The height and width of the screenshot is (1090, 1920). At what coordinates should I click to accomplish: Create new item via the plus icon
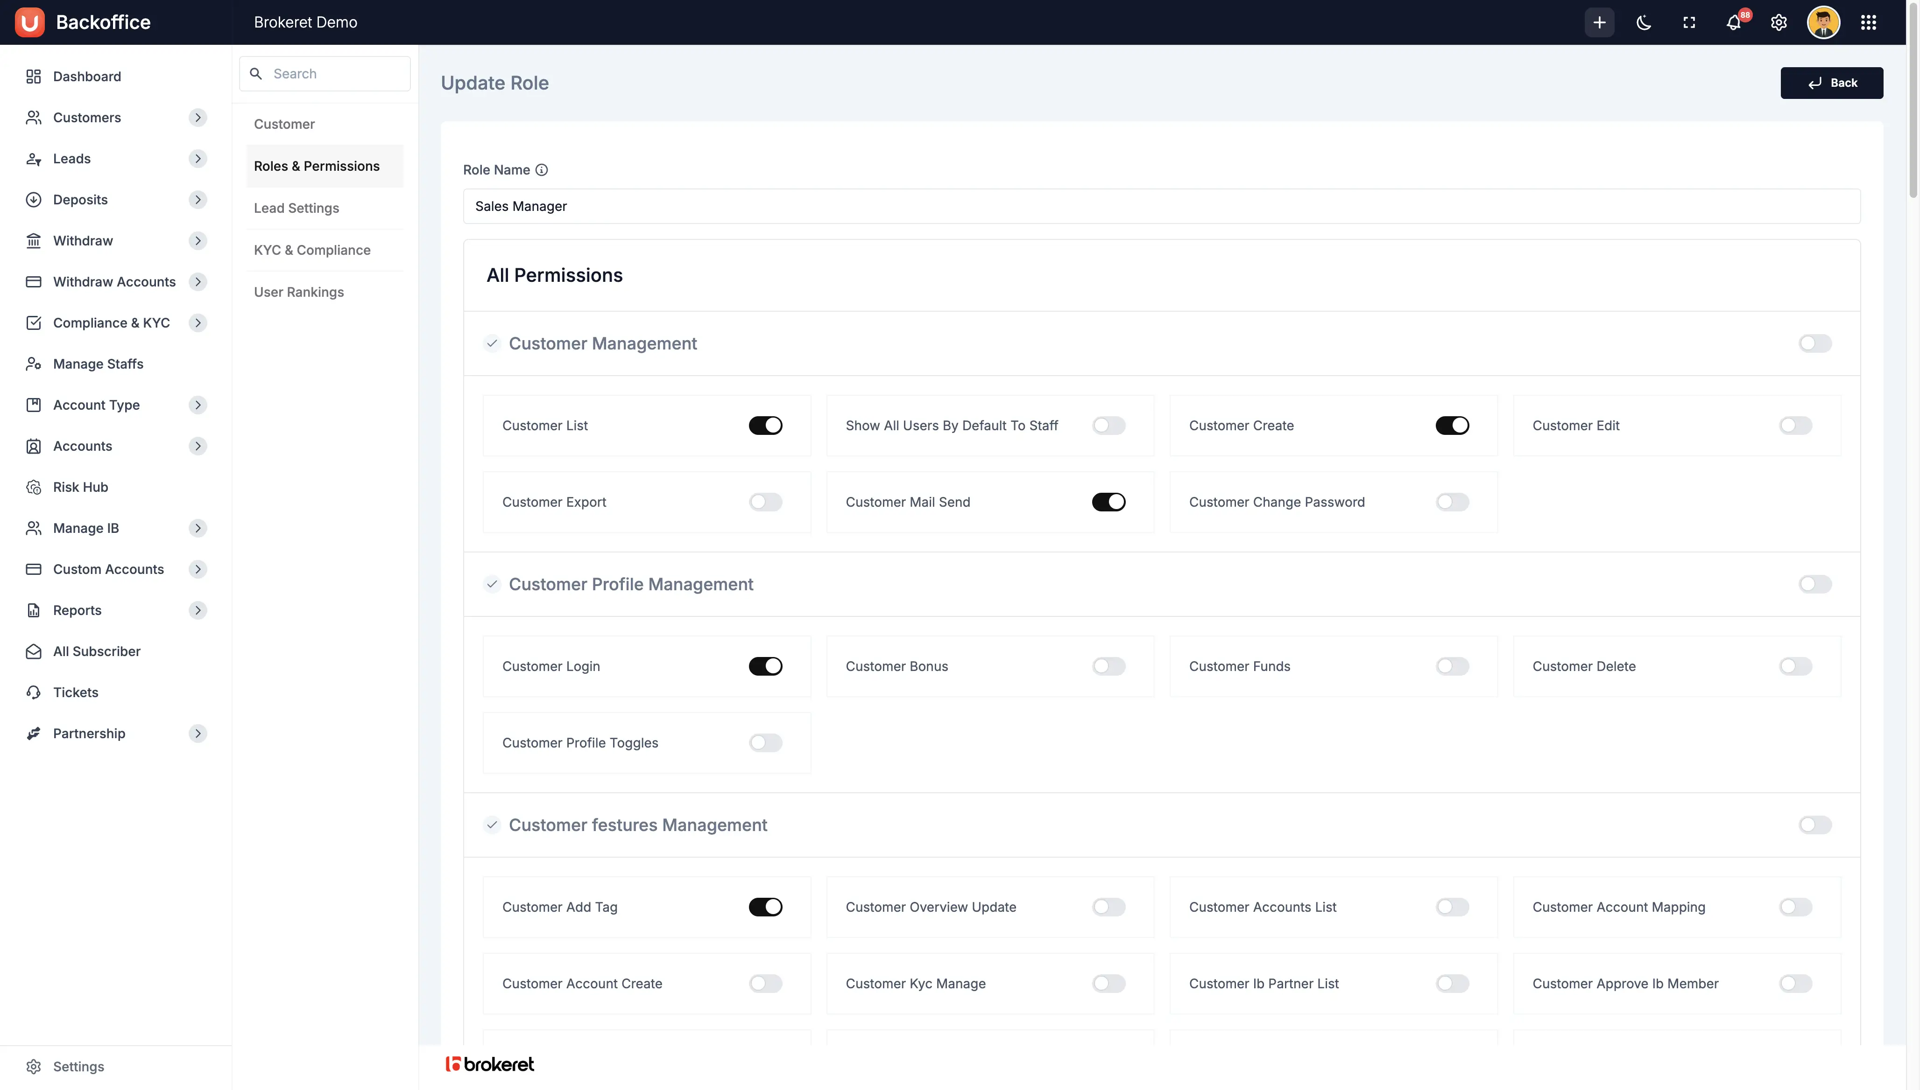coord(1599,22)
